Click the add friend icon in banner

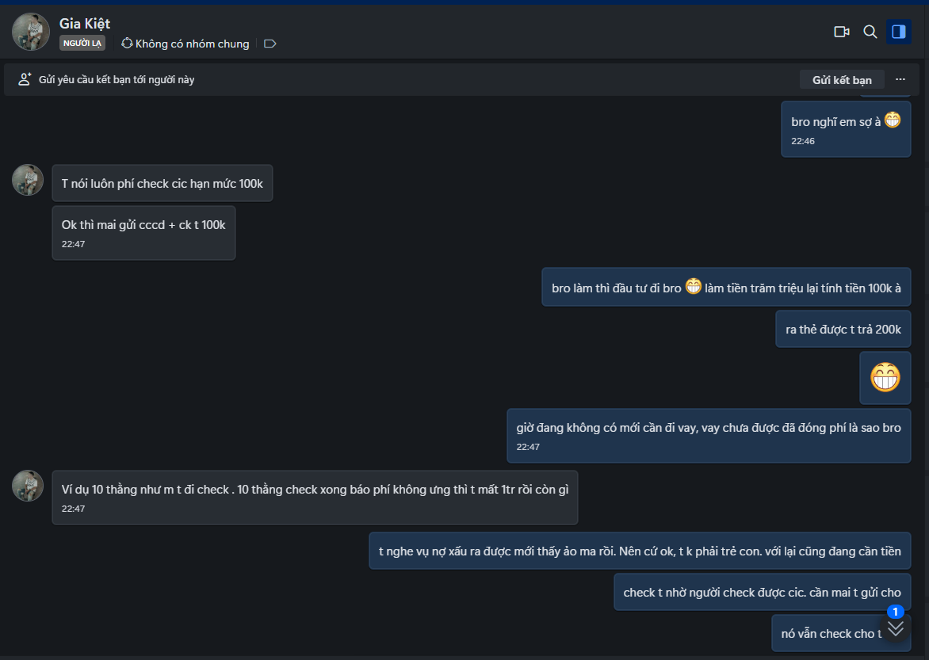pyautogui.click(x=25, y=79)
